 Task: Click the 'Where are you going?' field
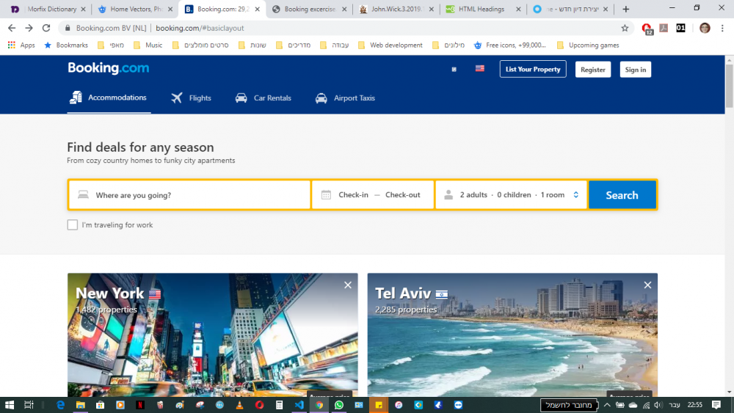[189, 194]
